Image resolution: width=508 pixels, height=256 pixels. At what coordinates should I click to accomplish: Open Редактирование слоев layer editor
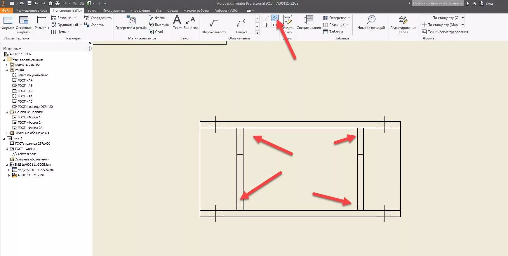pos(403,25)
